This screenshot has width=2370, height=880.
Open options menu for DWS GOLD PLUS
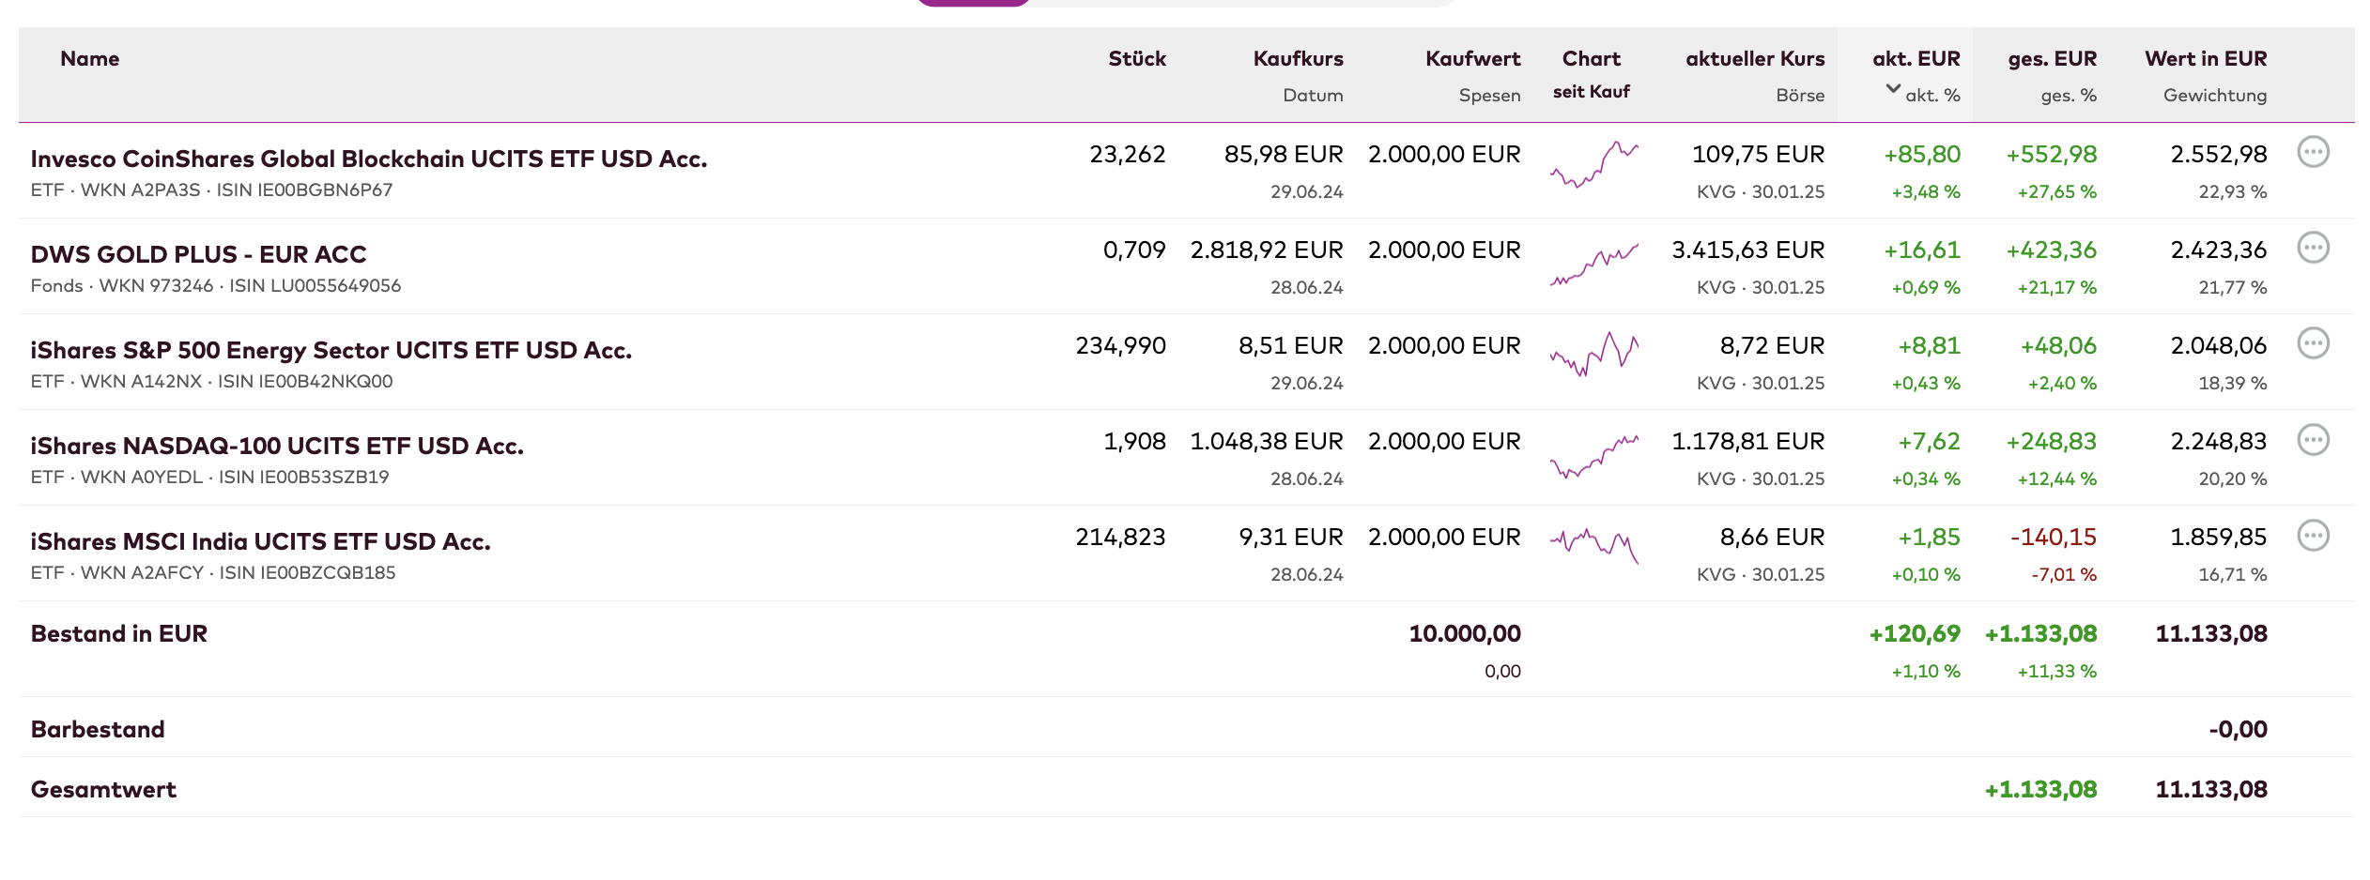click(2313, 248)
